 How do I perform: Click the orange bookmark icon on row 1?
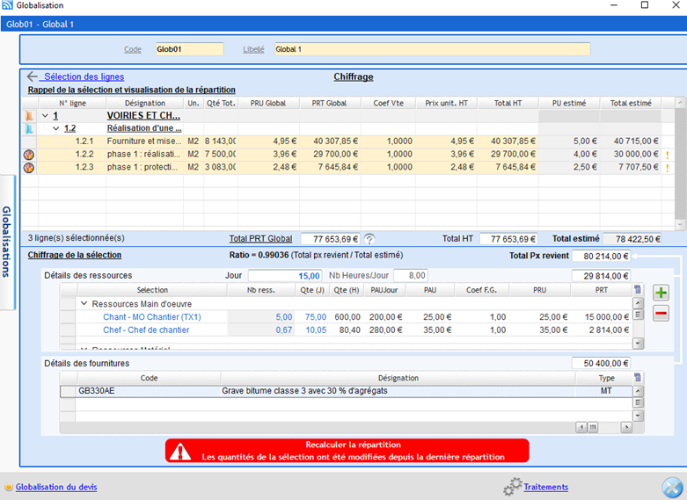[29, 115]
